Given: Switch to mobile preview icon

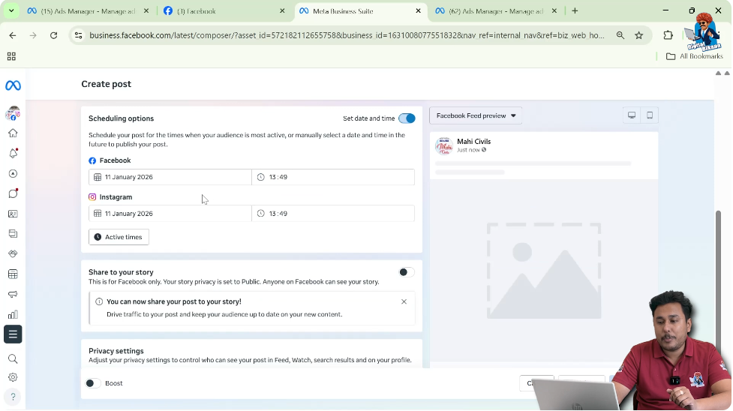Looking at the screenshot, I should click(x=650, y=115).
